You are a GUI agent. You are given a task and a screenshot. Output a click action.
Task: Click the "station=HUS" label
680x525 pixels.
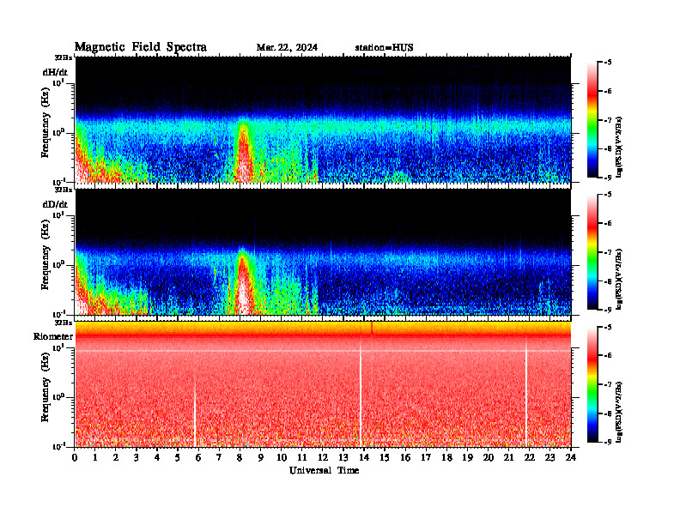point(384,47)
